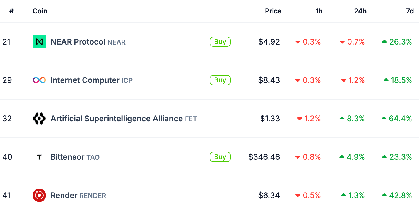
Task: Open the Render coin page link
Action: 64,196
